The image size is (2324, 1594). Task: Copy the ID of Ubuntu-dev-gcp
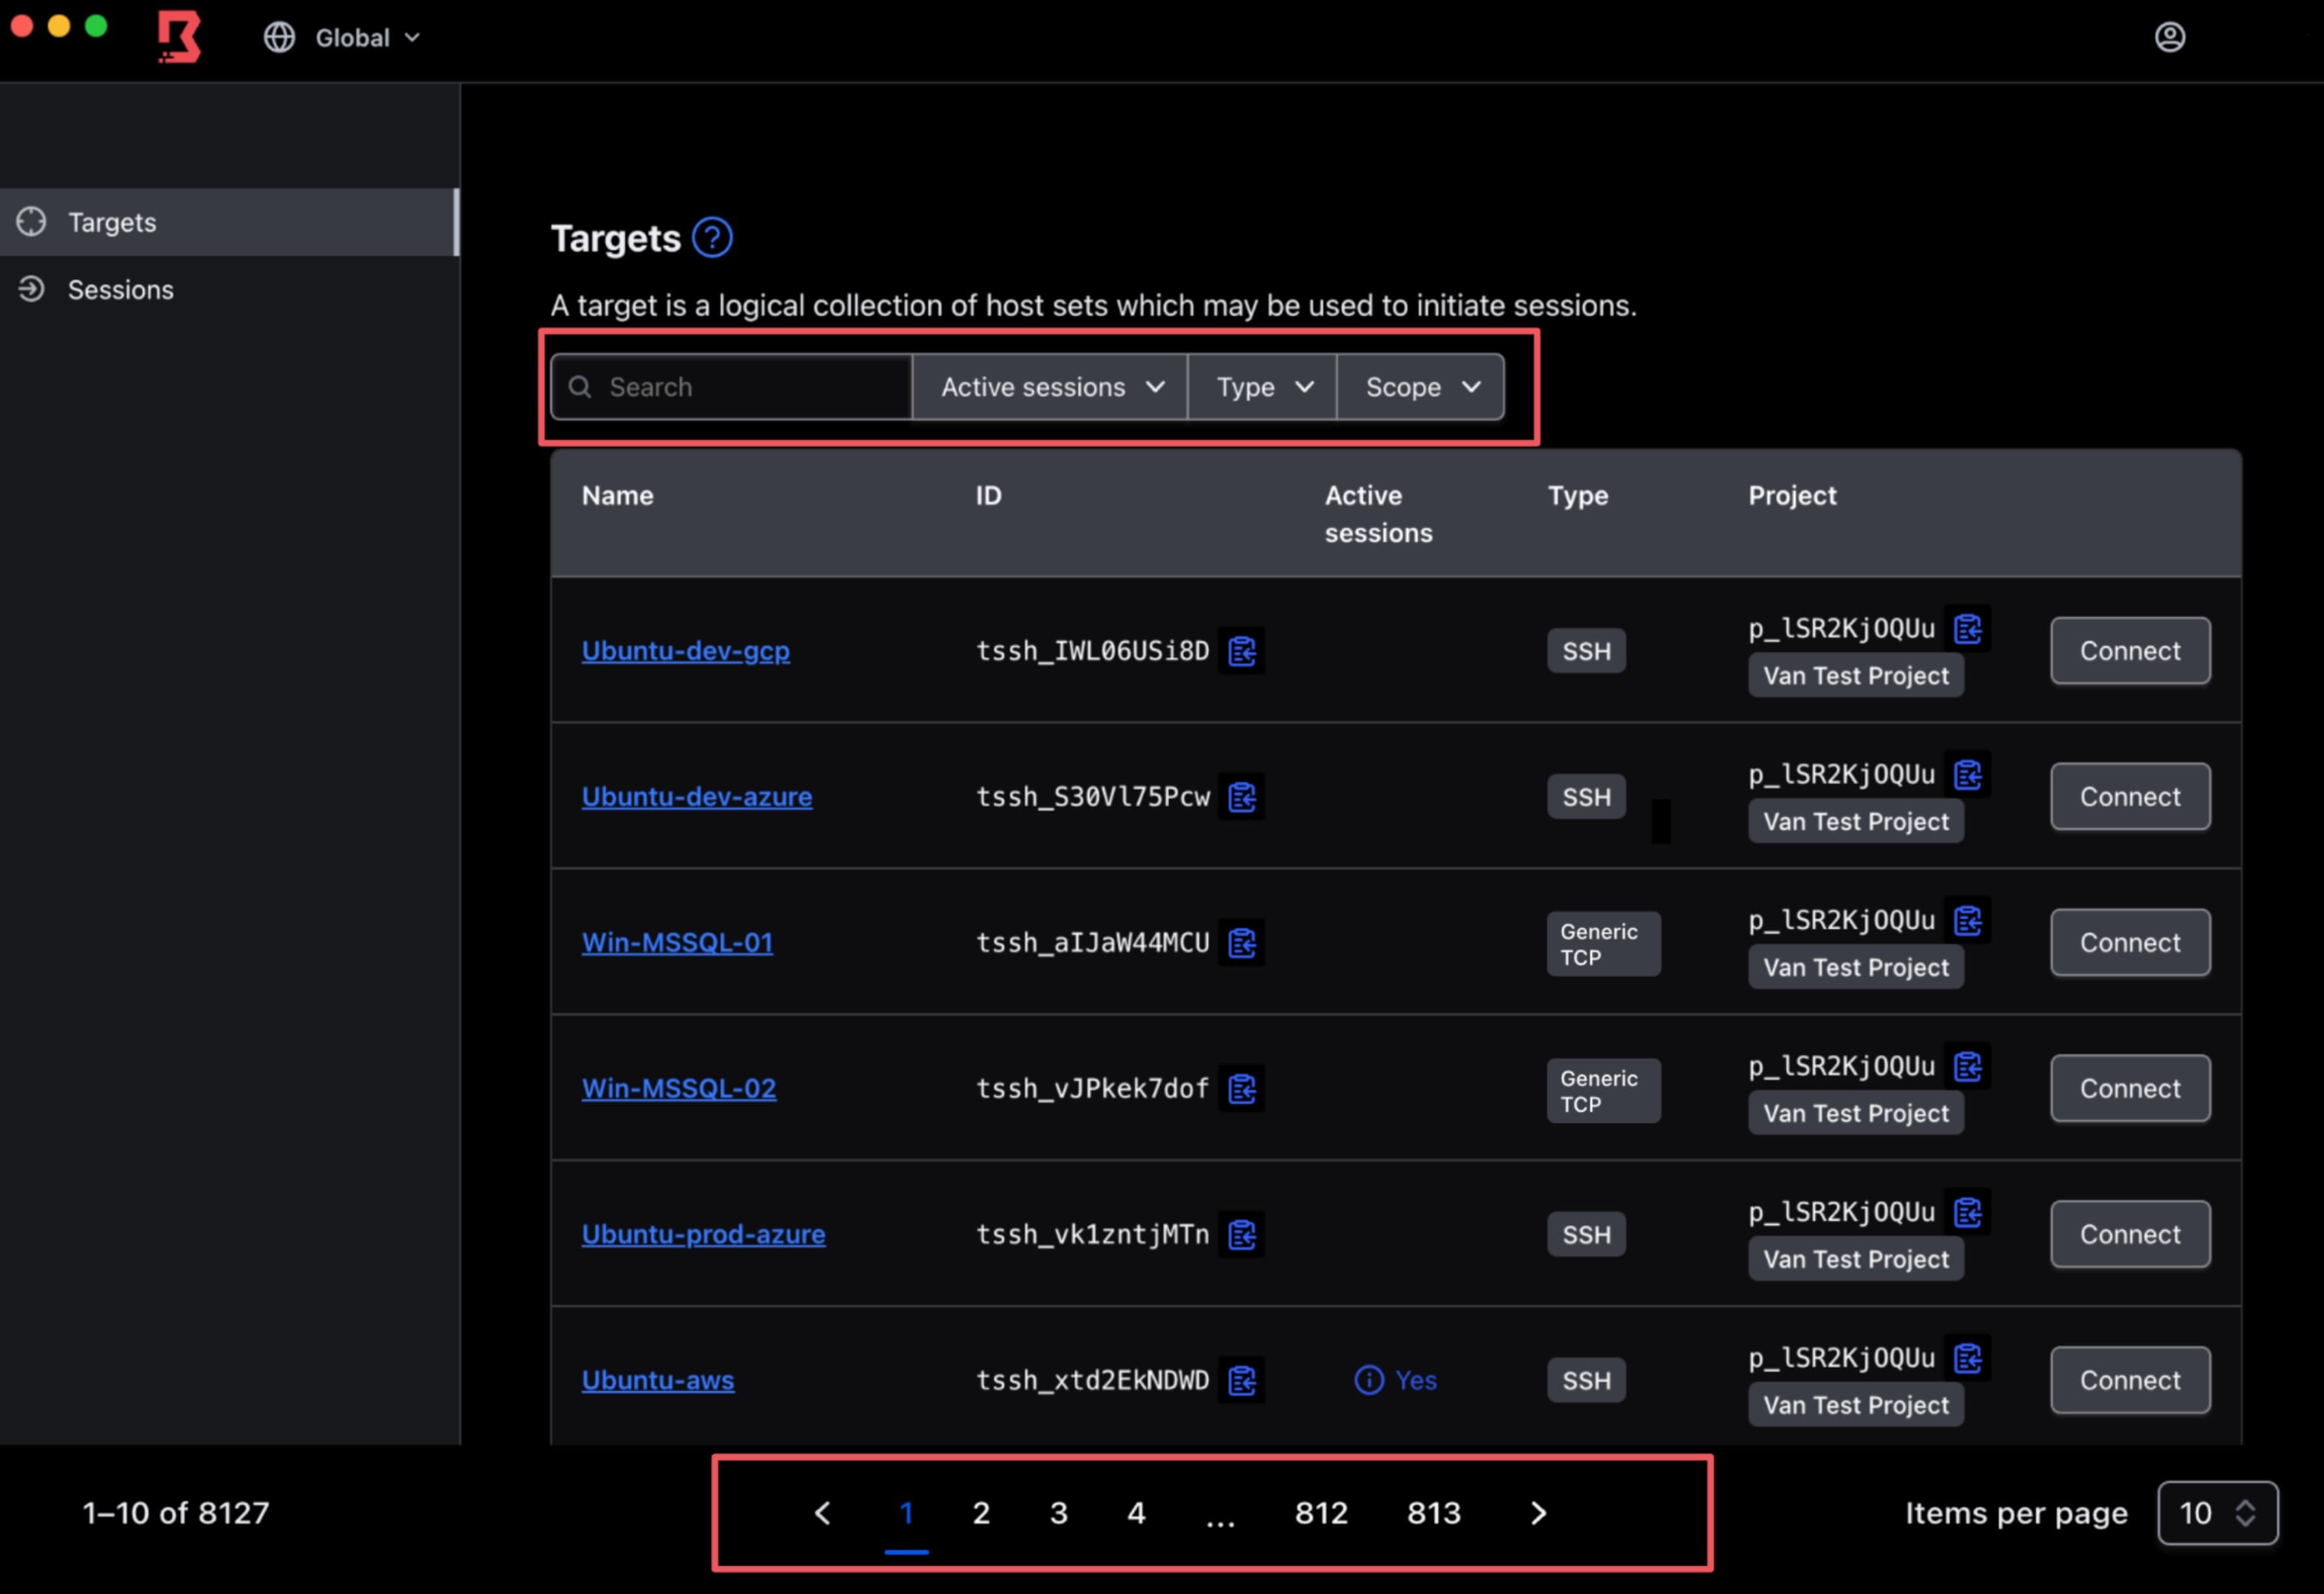click(x=1243, y=651)
